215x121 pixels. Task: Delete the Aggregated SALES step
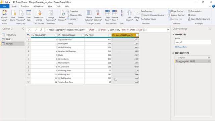177,61
